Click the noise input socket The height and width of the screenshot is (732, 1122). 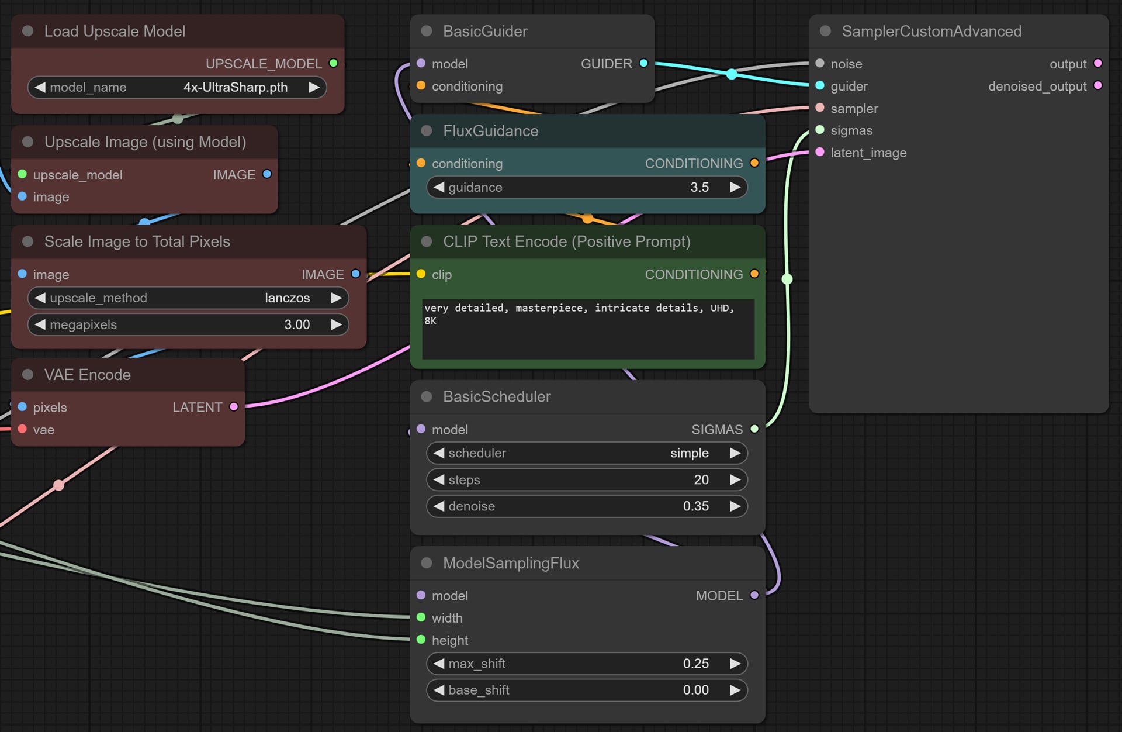pos(820,63)
